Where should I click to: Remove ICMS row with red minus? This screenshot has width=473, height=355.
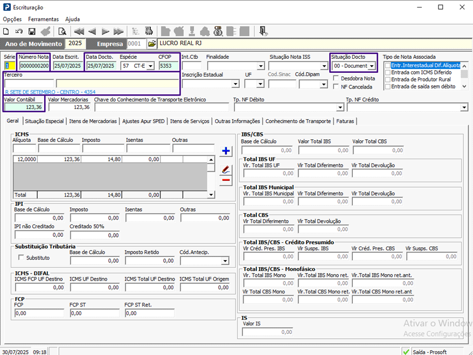[226, 181]
